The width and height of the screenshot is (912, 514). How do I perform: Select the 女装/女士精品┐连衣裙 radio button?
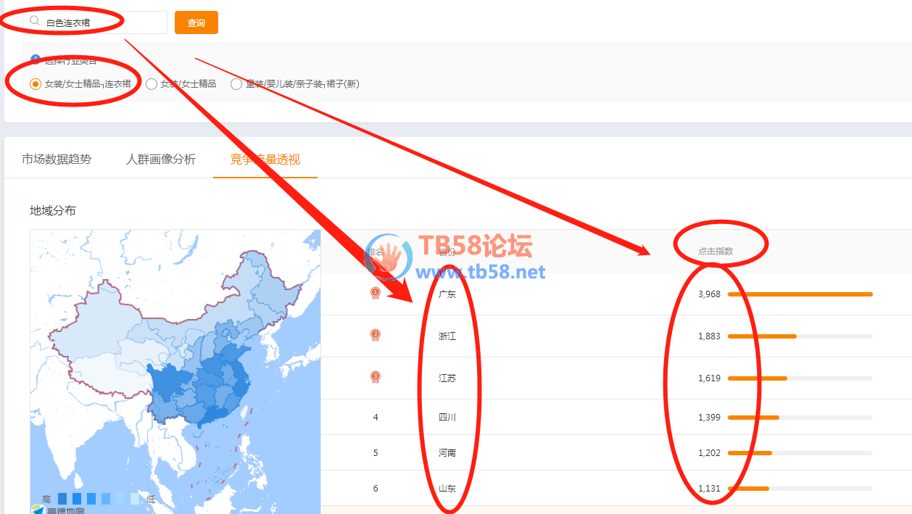coord(35,84)
